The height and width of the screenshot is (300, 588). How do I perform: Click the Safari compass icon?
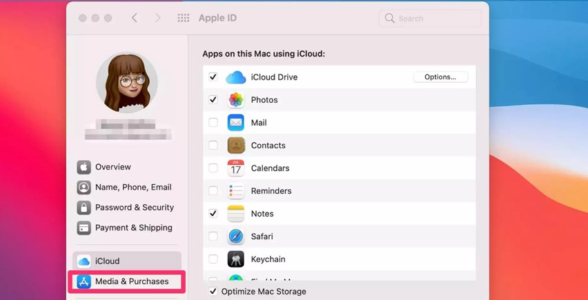(236, 237)
